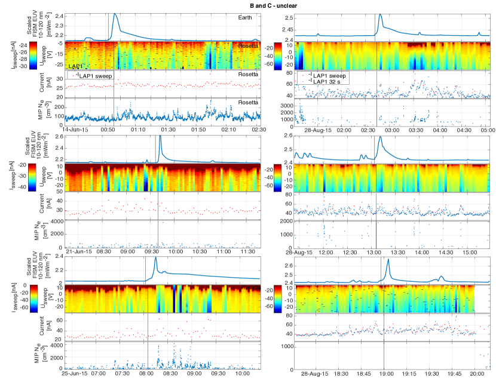This screenshot has width=496, height=381.
Task: Click the legend box containing only 'LAP1 sweep'
Action: click(x=90, y=76)
